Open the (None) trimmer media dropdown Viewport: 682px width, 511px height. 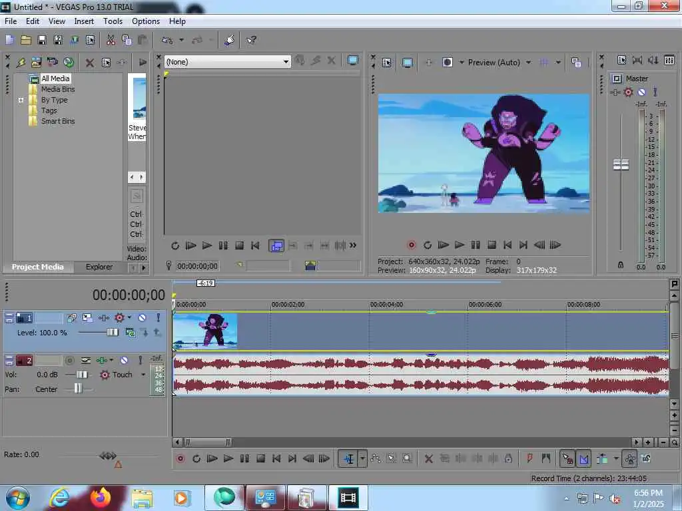pyautogui.click(x=286, y=62)
